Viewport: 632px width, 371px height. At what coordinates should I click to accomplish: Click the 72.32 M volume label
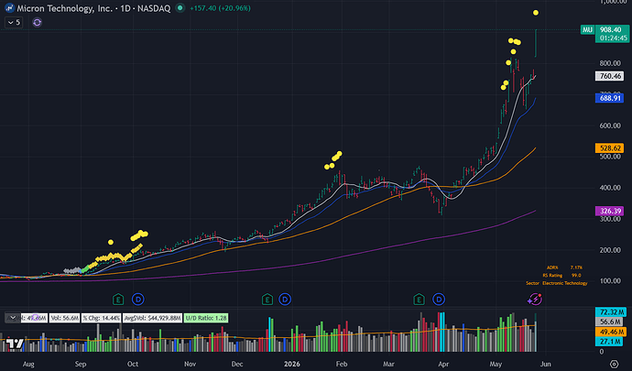(x=610, y=312)
